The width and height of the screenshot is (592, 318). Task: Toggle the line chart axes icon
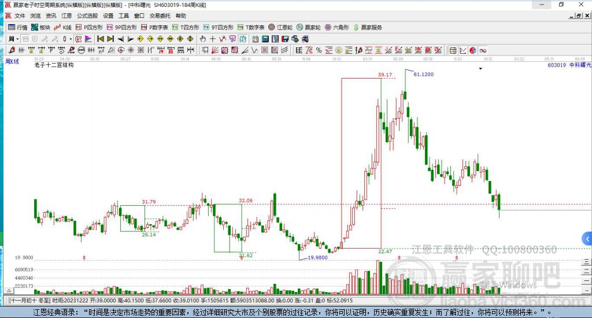[x=463, y=50]
